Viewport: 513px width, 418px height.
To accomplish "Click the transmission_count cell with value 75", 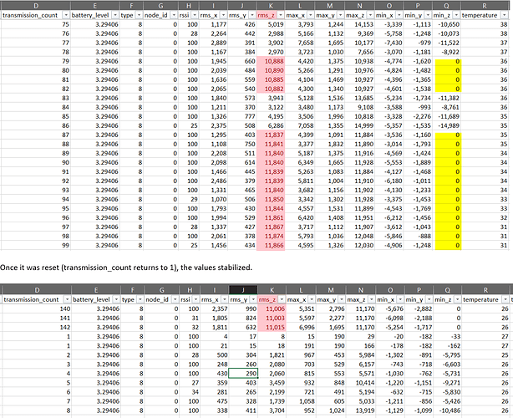I will coord(36,24).
